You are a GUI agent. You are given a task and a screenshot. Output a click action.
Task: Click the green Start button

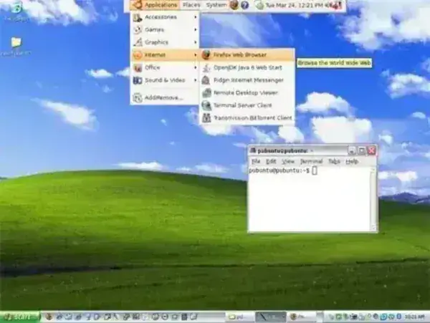click(20, 317)
